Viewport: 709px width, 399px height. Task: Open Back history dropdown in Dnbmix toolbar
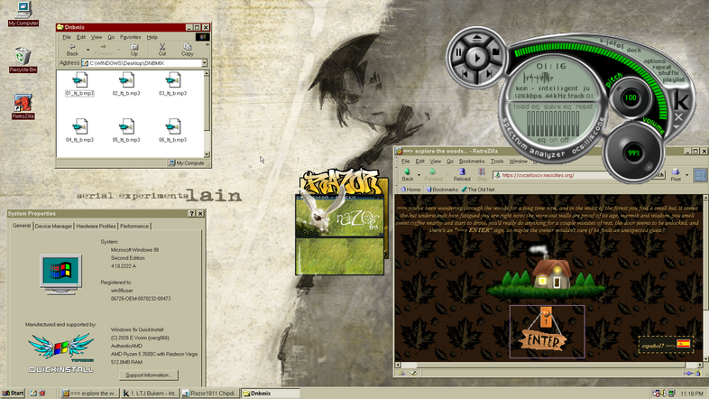(87, 50)
